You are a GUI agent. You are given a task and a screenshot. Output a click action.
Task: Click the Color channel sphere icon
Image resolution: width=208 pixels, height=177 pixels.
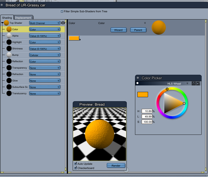[x=9, y=29]
